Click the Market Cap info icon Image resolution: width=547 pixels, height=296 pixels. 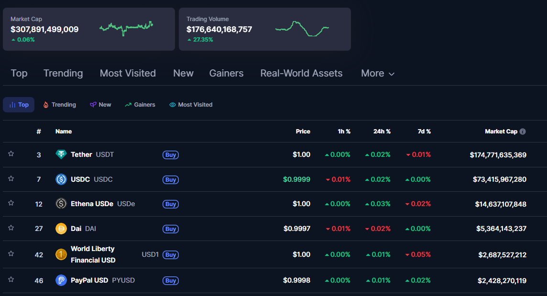click(523, 132)
